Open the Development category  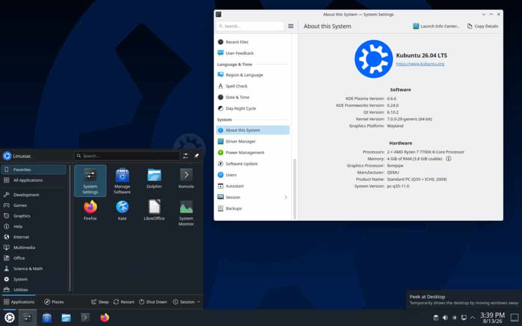click(x=34, y=195)
